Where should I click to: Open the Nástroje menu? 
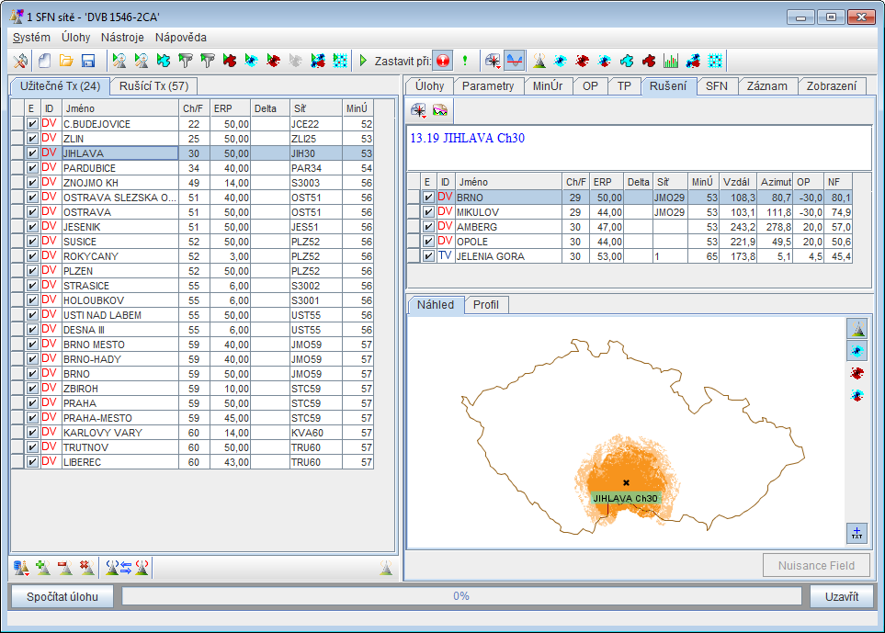pos(122,38)
